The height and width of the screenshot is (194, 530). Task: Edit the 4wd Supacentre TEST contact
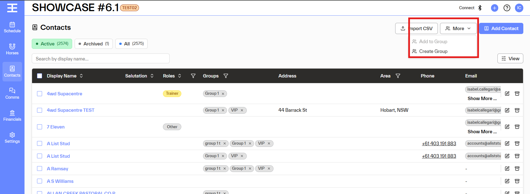point(507,110)
